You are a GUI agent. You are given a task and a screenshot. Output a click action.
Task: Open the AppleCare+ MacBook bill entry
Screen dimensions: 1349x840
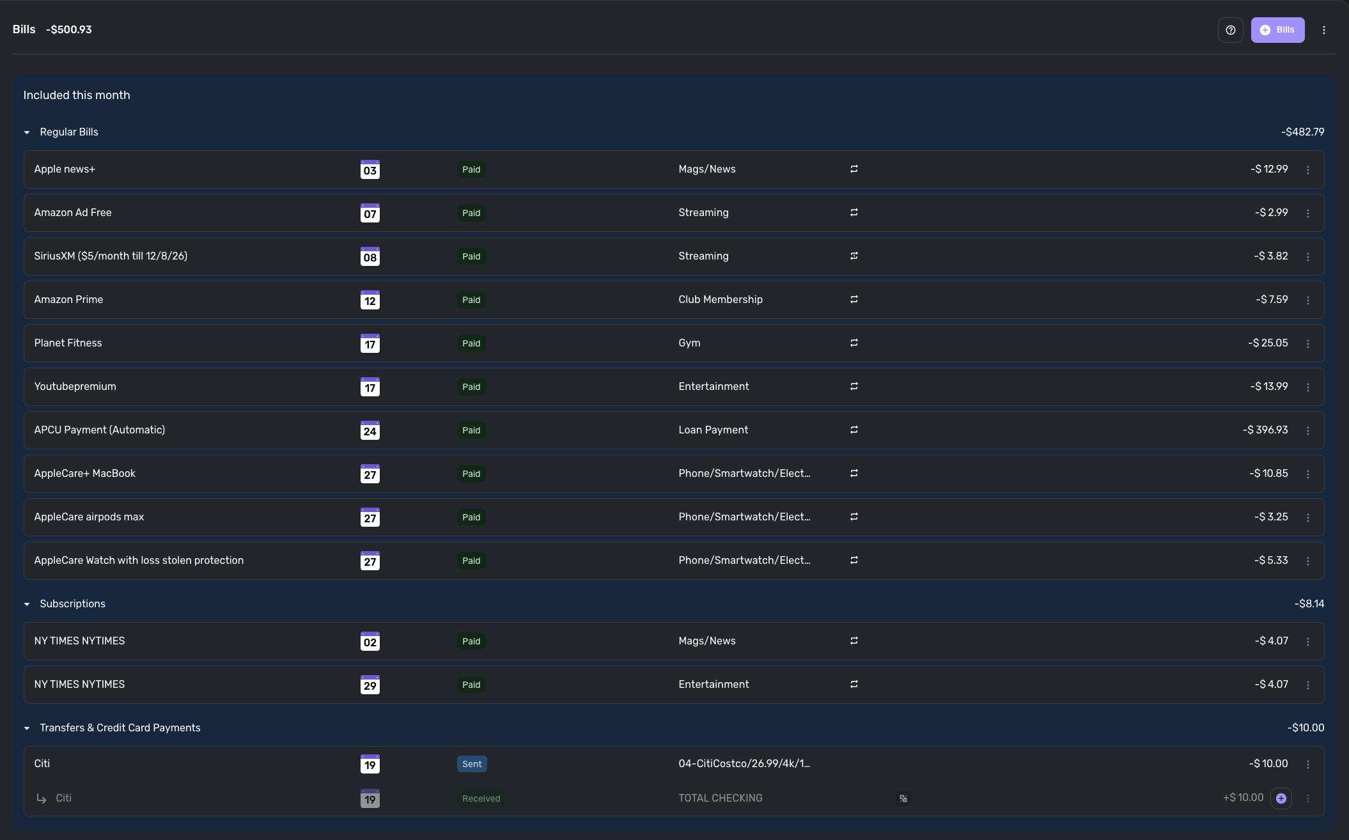[85, 474]
